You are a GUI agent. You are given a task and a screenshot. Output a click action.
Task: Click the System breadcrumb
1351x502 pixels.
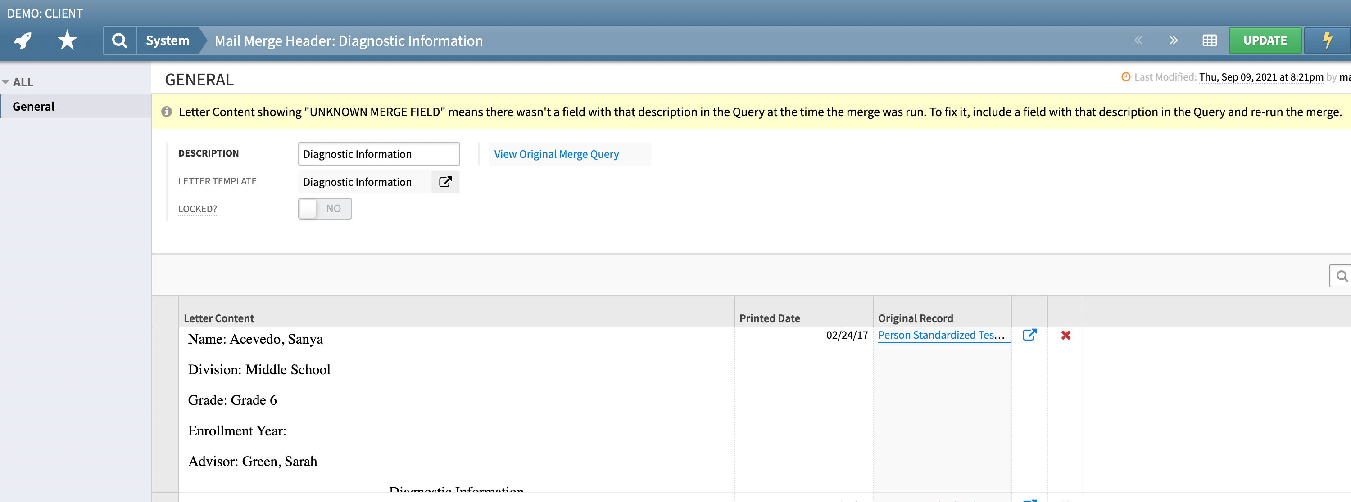(168, 40)
